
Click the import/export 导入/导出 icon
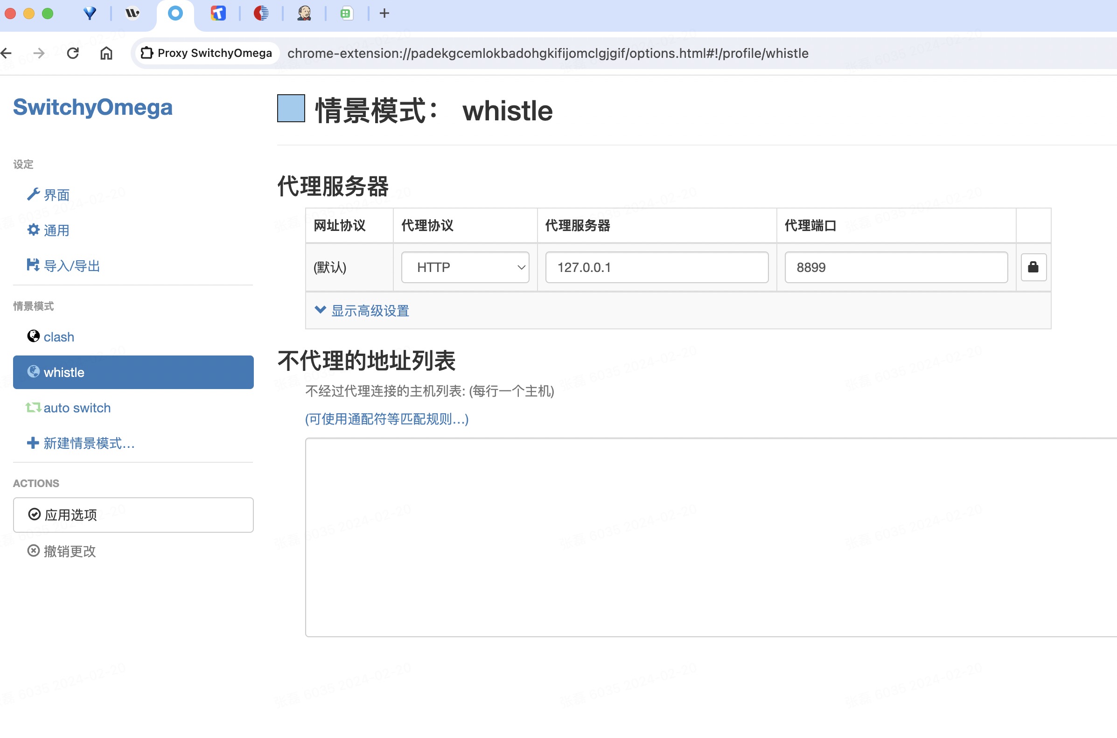33,265
